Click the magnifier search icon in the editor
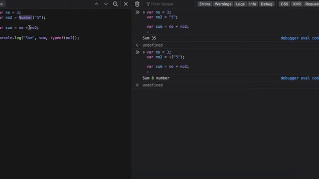Image resolution: width=319 pixels, height=179 pixels. pos(115,4)
